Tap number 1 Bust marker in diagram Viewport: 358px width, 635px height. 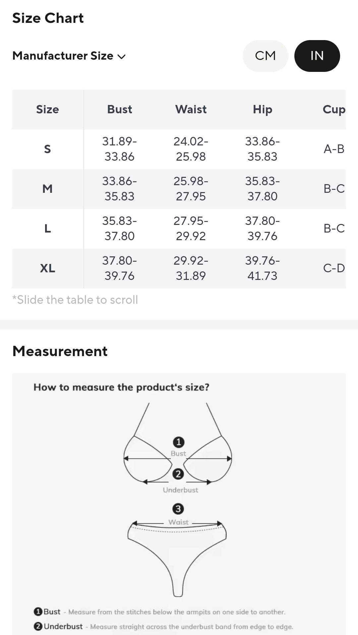pos(178,442)
